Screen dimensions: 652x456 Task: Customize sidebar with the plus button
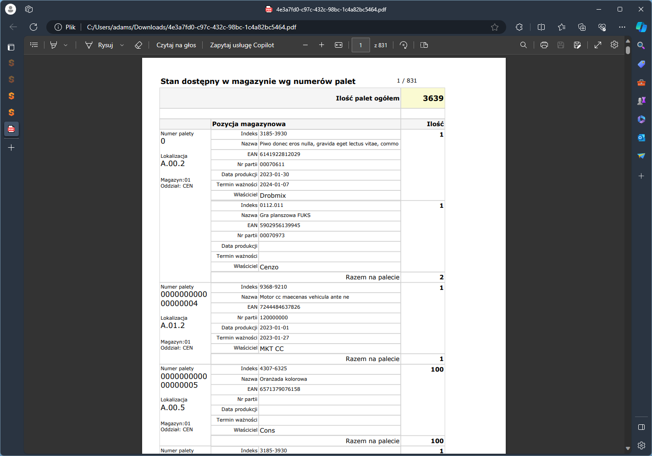[x=641, y=176]
